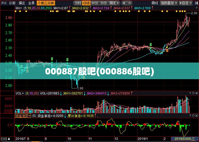Viewport: 199px width, 142px height.
Task: Toggle the 画线 drawing tool
Action: [x=155, y=3]
